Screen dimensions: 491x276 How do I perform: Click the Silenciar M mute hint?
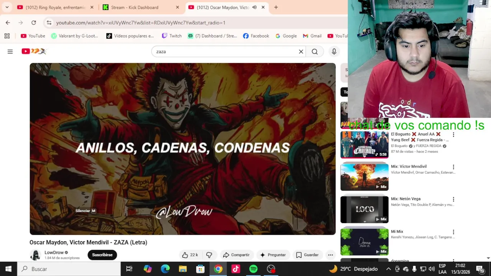pos(86,211)
